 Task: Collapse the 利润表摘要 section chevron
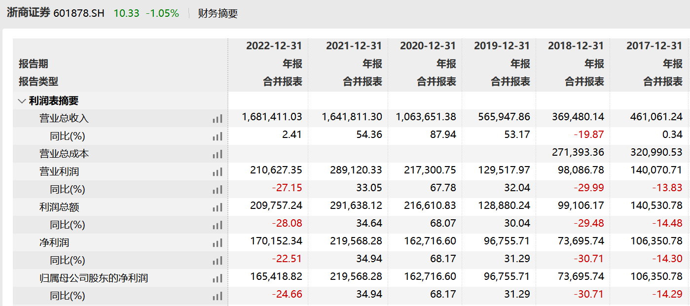(x=22, y=101)
